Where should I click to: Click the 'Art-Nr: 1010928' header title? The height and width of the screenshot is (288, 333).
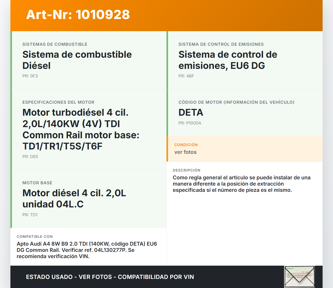click(x=78, y=15)
